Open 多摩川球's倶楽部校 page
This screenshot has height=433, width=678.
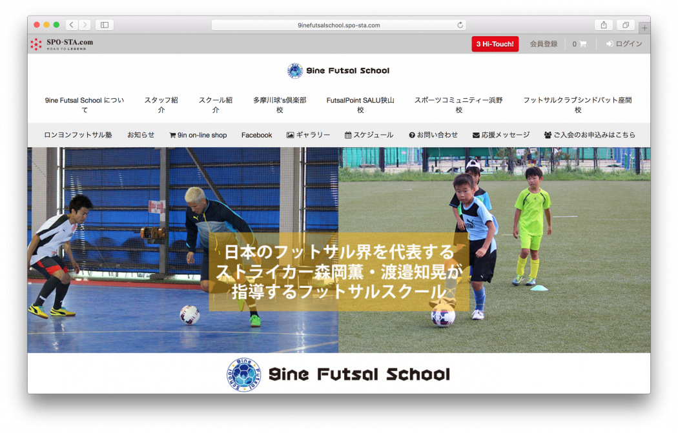(280, 105)
